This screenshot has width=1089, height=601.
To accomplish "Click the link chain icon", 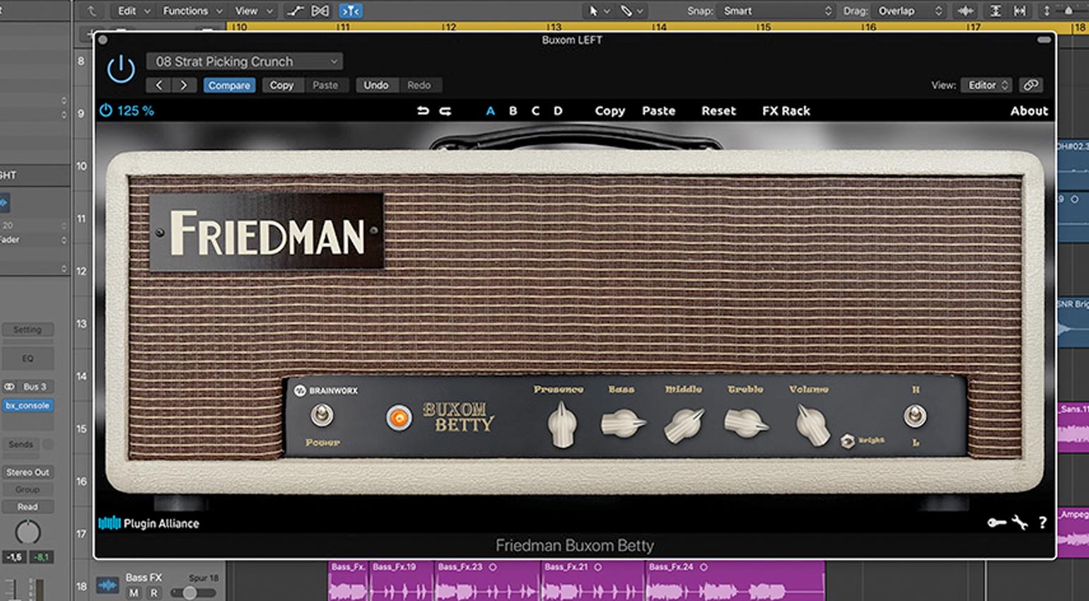I will coord(1031,85).
